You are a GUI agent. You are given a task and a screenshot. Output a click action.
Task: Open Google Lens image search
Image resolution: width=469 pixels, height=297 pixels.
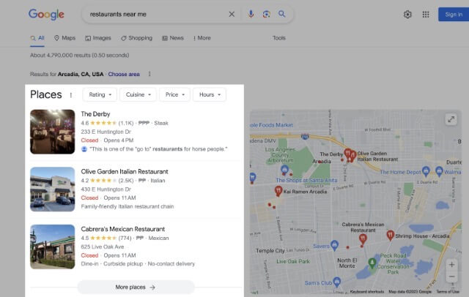pos(266,14)
